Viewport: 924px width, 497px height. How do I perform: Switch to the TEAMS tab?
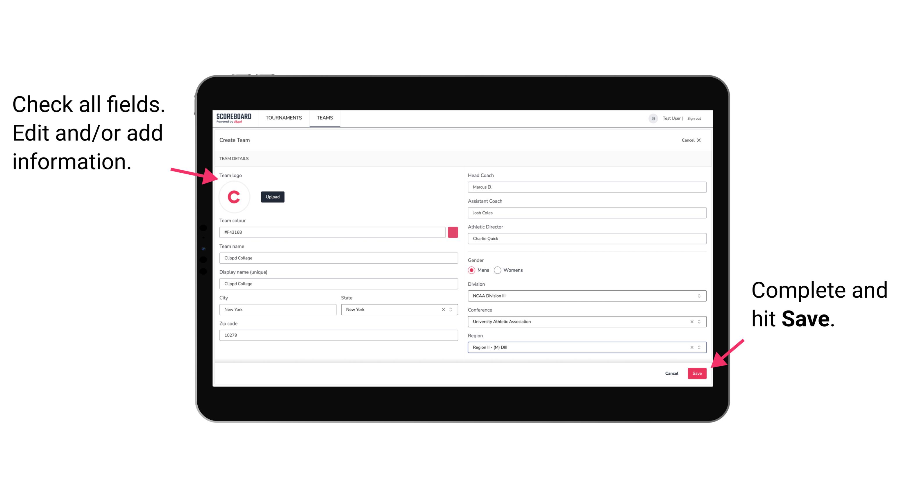325,117
